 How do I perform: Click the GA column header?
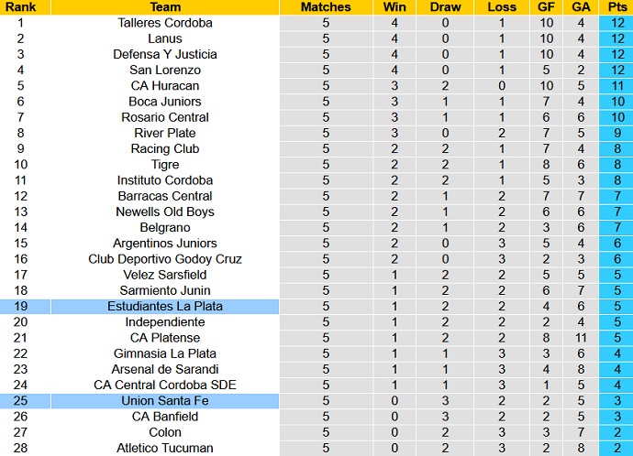(x=581, y=6)
